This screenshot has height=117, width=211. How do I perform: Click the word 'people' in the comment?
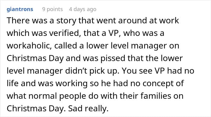click(73, 96)
